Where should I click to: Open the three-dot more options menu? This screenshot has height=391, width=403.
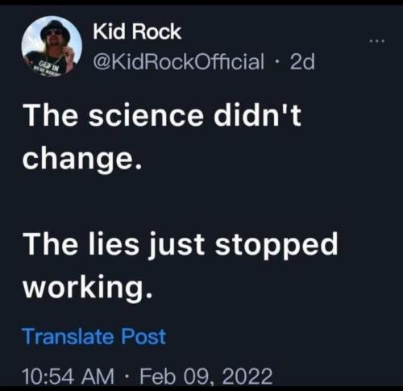pyautogui.click(x=377, y=41)
